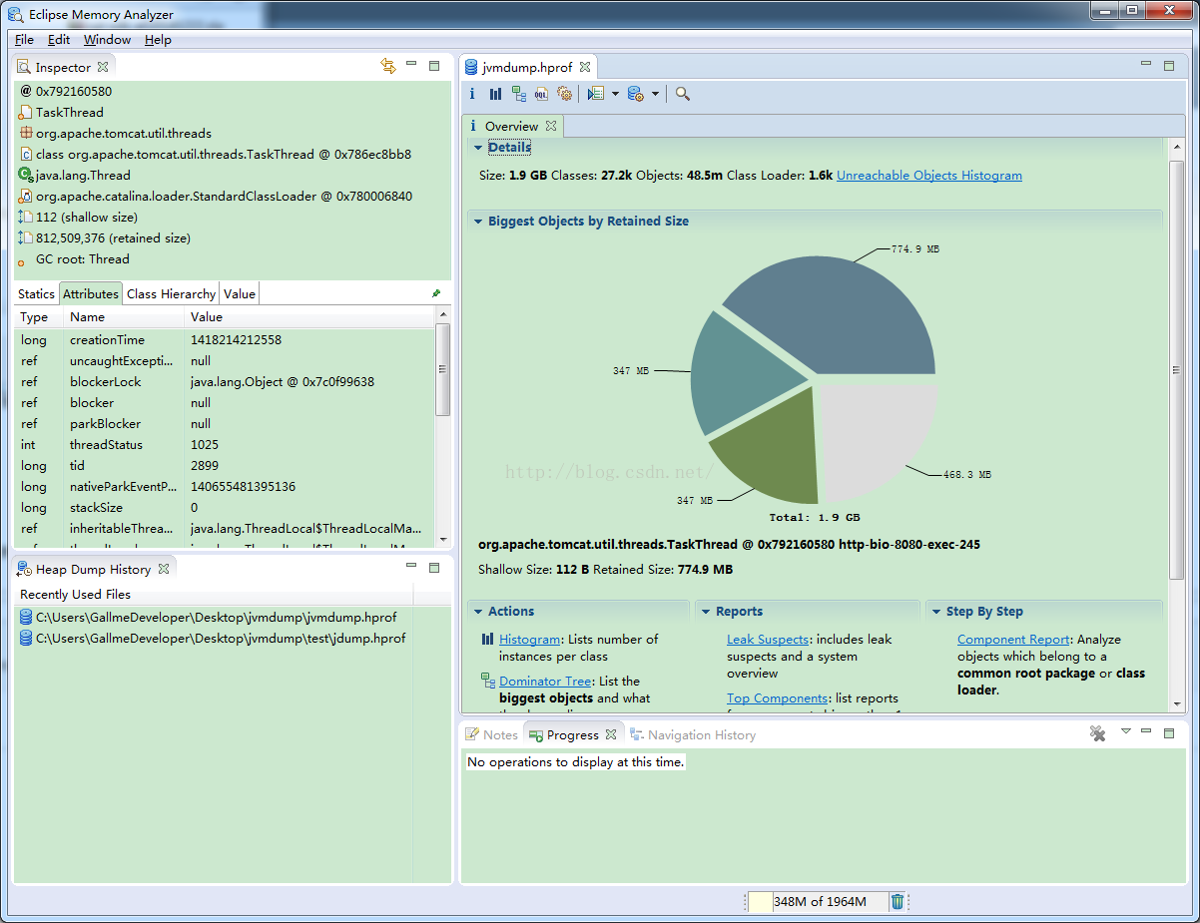This screenshot has height=923, width=1200.
Task: Open the Dominator Tree link
Action: coord(545,681)
